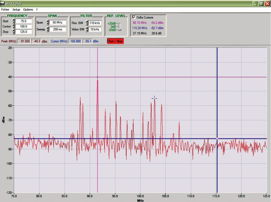
Task: Click the Stop frequency stepper arrows
Action: (14, 32)
